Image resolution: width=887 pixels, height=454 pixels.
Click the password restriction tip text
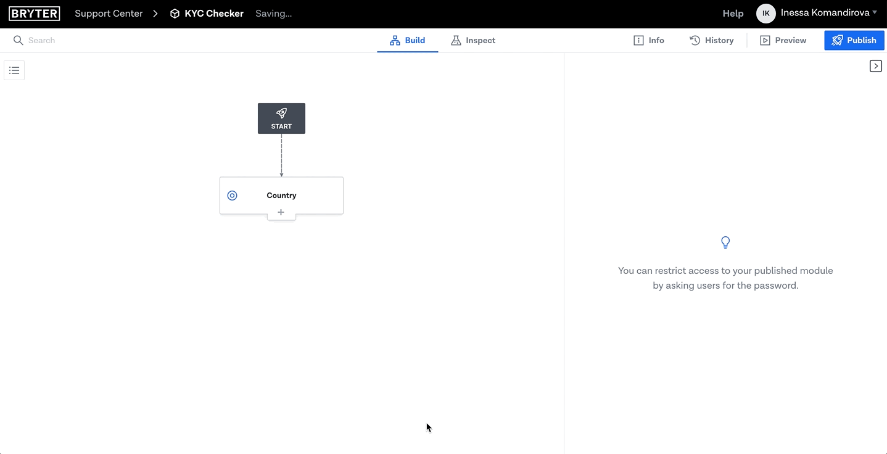pyautogui.click(x=725, y=278)
